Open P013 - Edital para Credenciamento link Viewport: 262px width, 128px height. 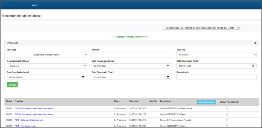click(x=29, y=120)
